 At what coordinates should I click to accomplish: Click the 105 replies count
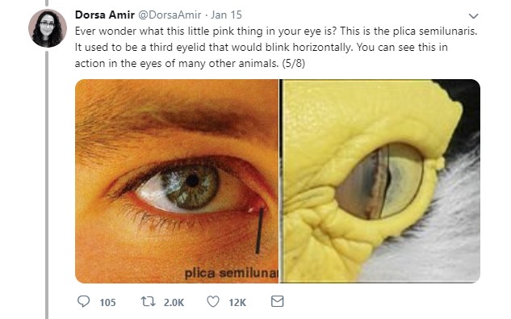tap(107, 302)
